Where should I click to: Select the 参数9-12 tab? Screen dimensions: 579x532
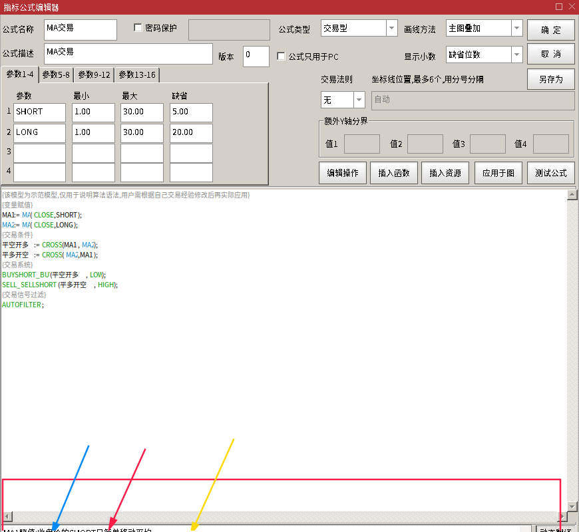tap(94, 75)
